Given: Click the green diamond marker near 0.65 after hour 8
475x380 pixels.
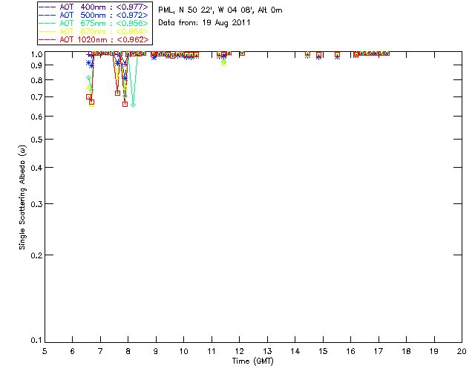Looking at the screenshot, I should point(133,105).
